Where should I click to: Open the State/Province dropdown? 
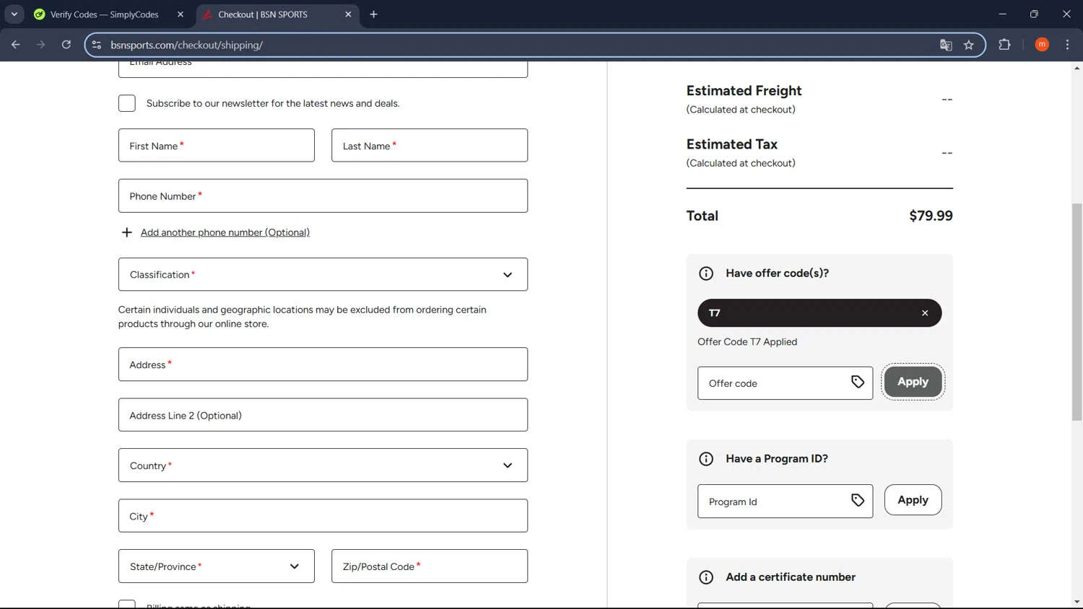pos(216,566)
